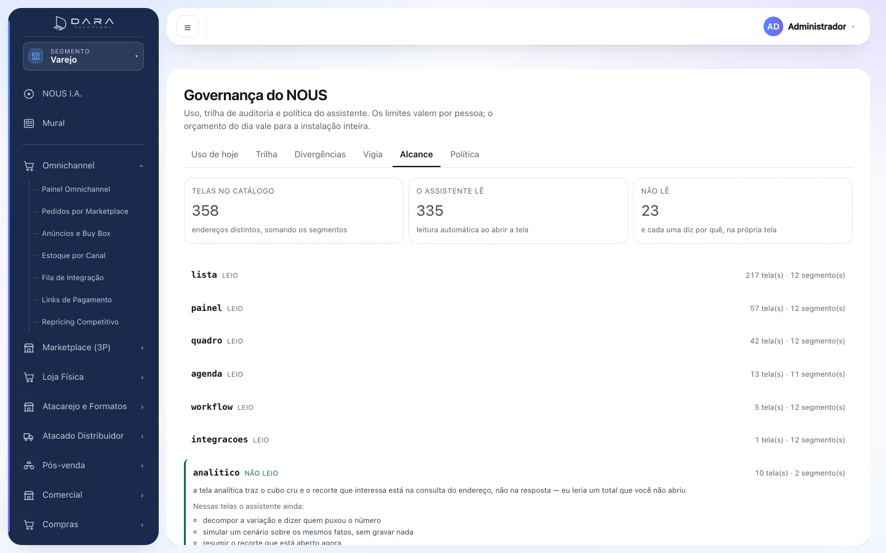Click the DARA Solutions logo
The height and width of the screenshot is (553, 886).
tap(84, 23)
